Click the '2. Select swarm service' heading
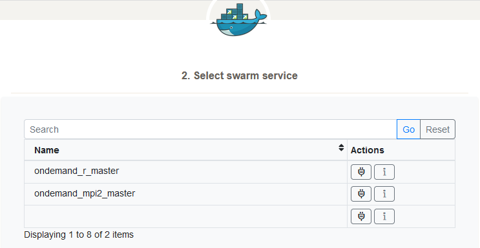Viewport: 480px width, 248px height. pos(240,75)
